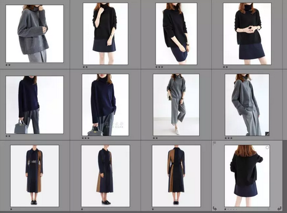Rotate the back-view sweater photo counterclockwise
The image size is (287, 213).
215,208
